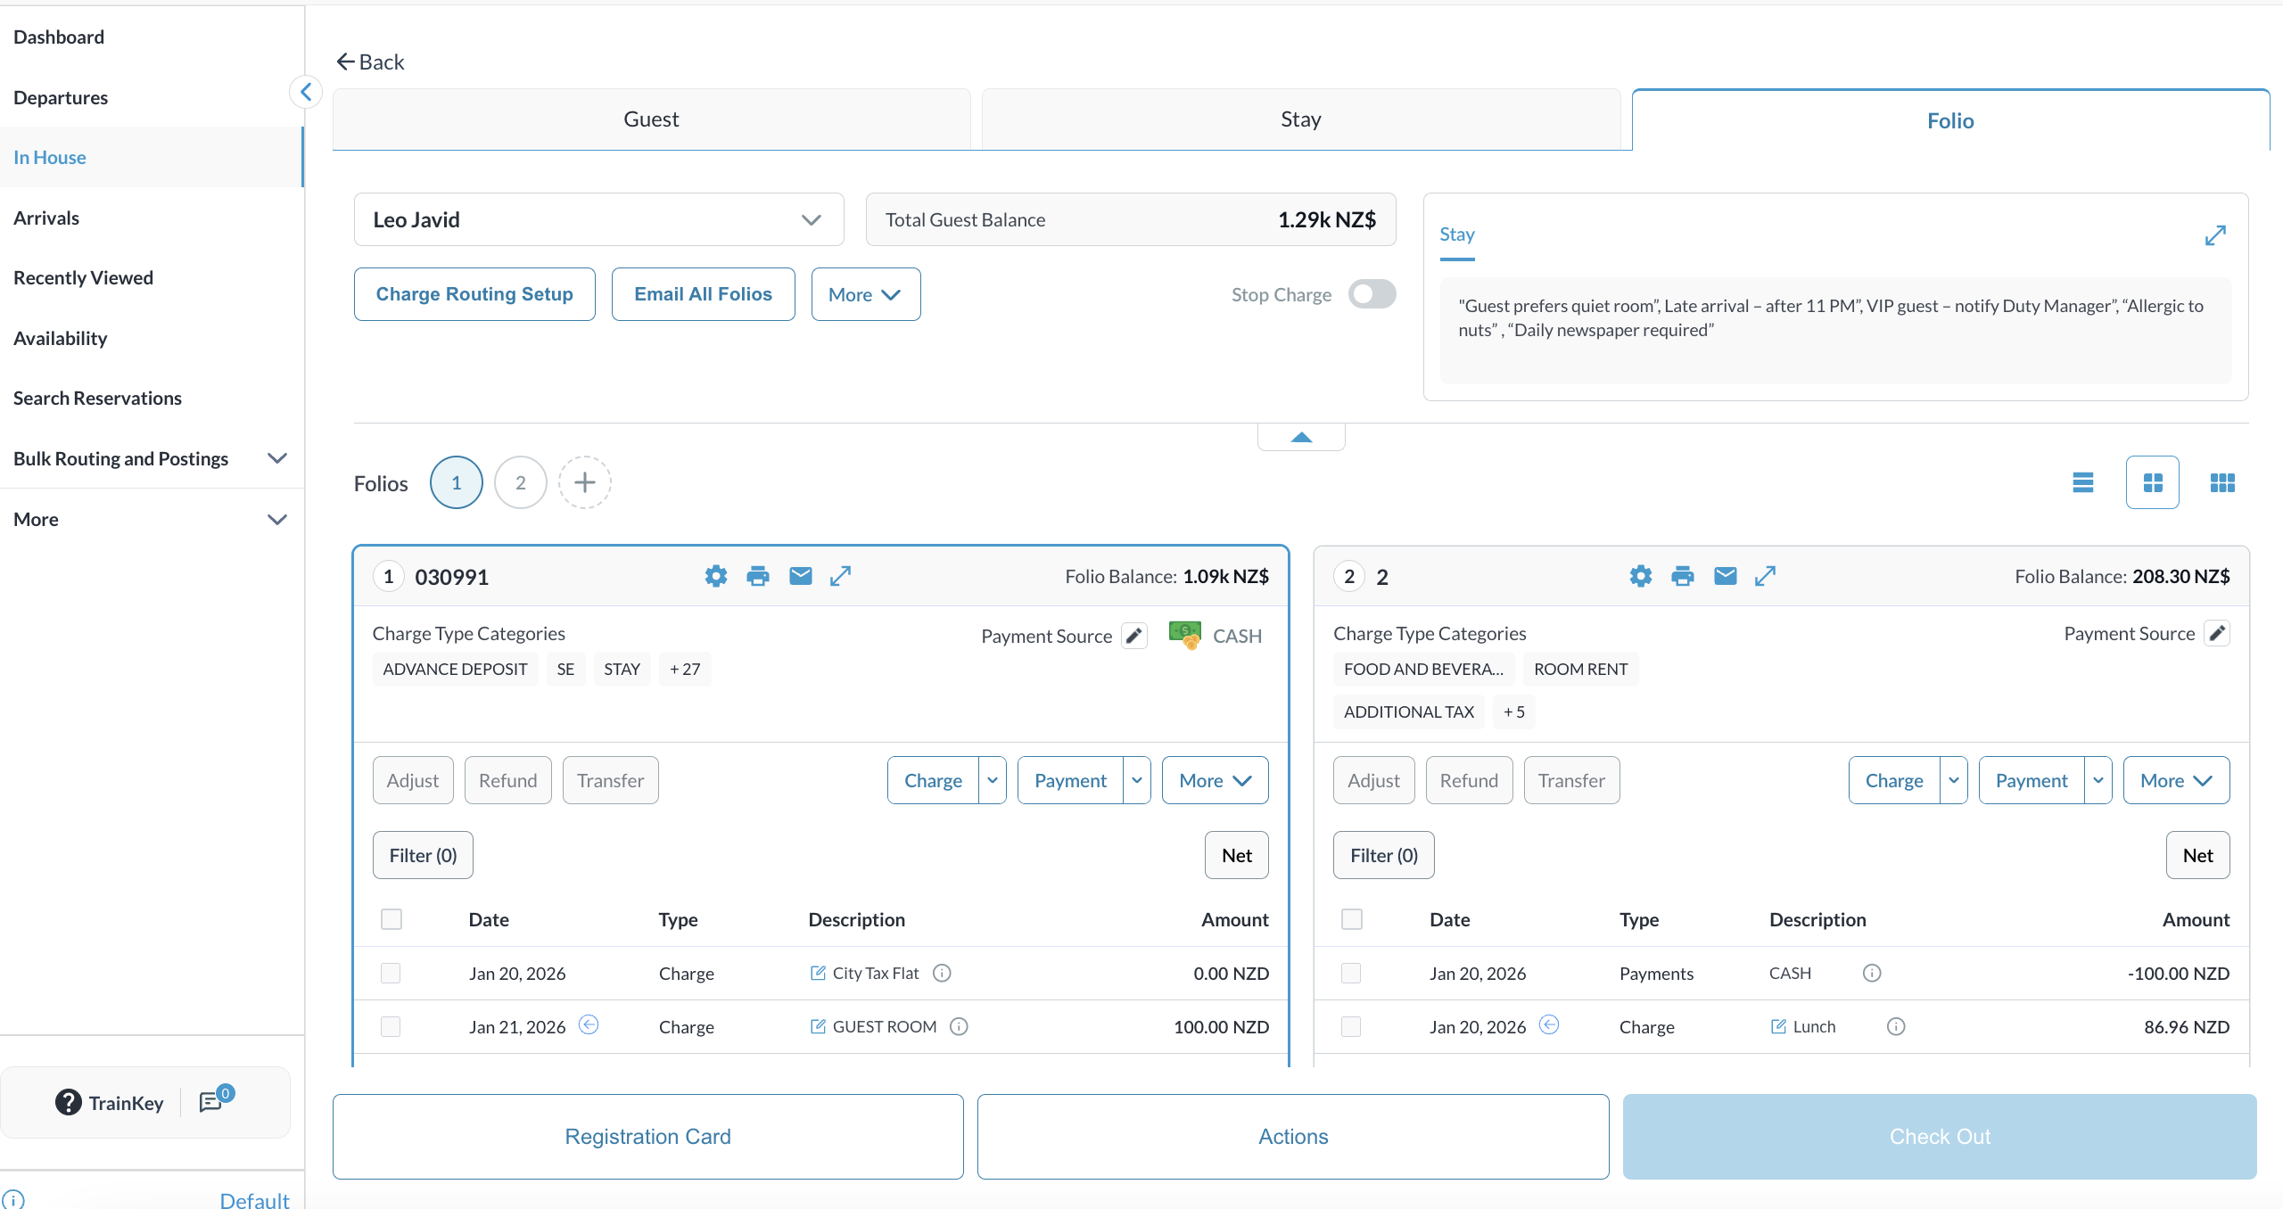Image resolution: width=2283 pixels, height=1209 pixels.
Task: Collapse the header panel using up arrow
Action: pos(1301,437)
